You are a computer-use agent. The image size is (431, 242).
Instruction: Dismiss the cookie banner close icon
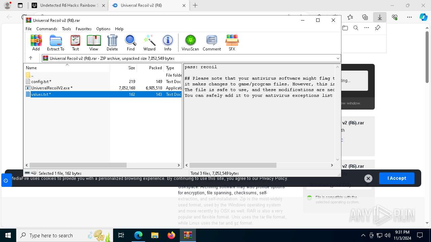pos(368,178)
